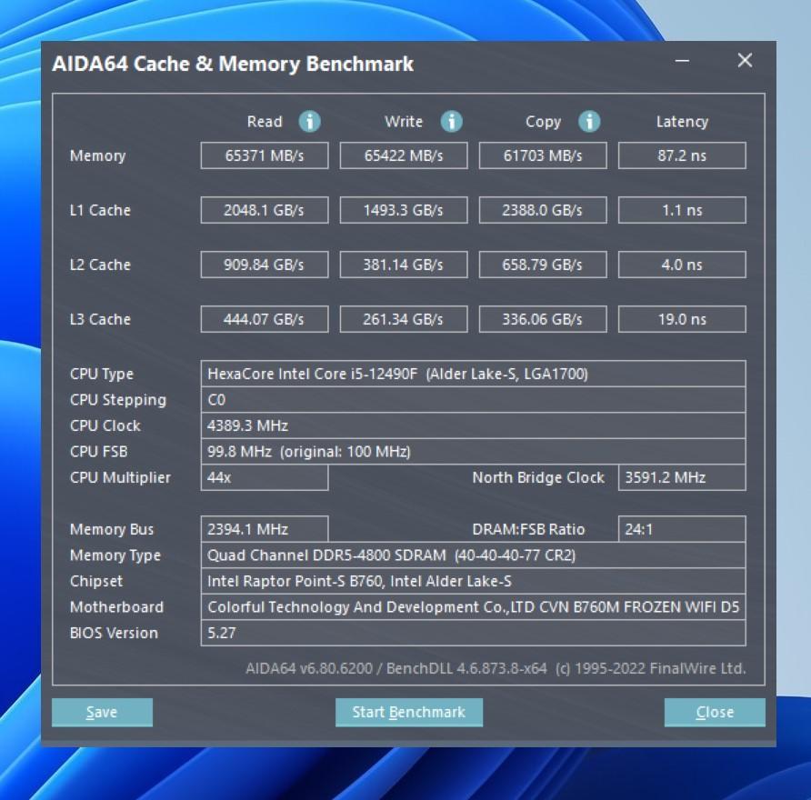Click the CPU Multiplier value 44x
The width and height of the screenshot is (811, 800).
(265, 477)
